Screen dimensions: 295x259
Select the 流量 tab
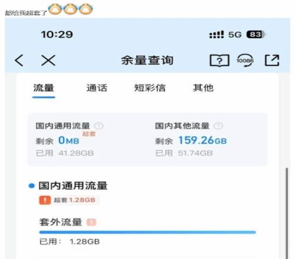pos(44,88)
